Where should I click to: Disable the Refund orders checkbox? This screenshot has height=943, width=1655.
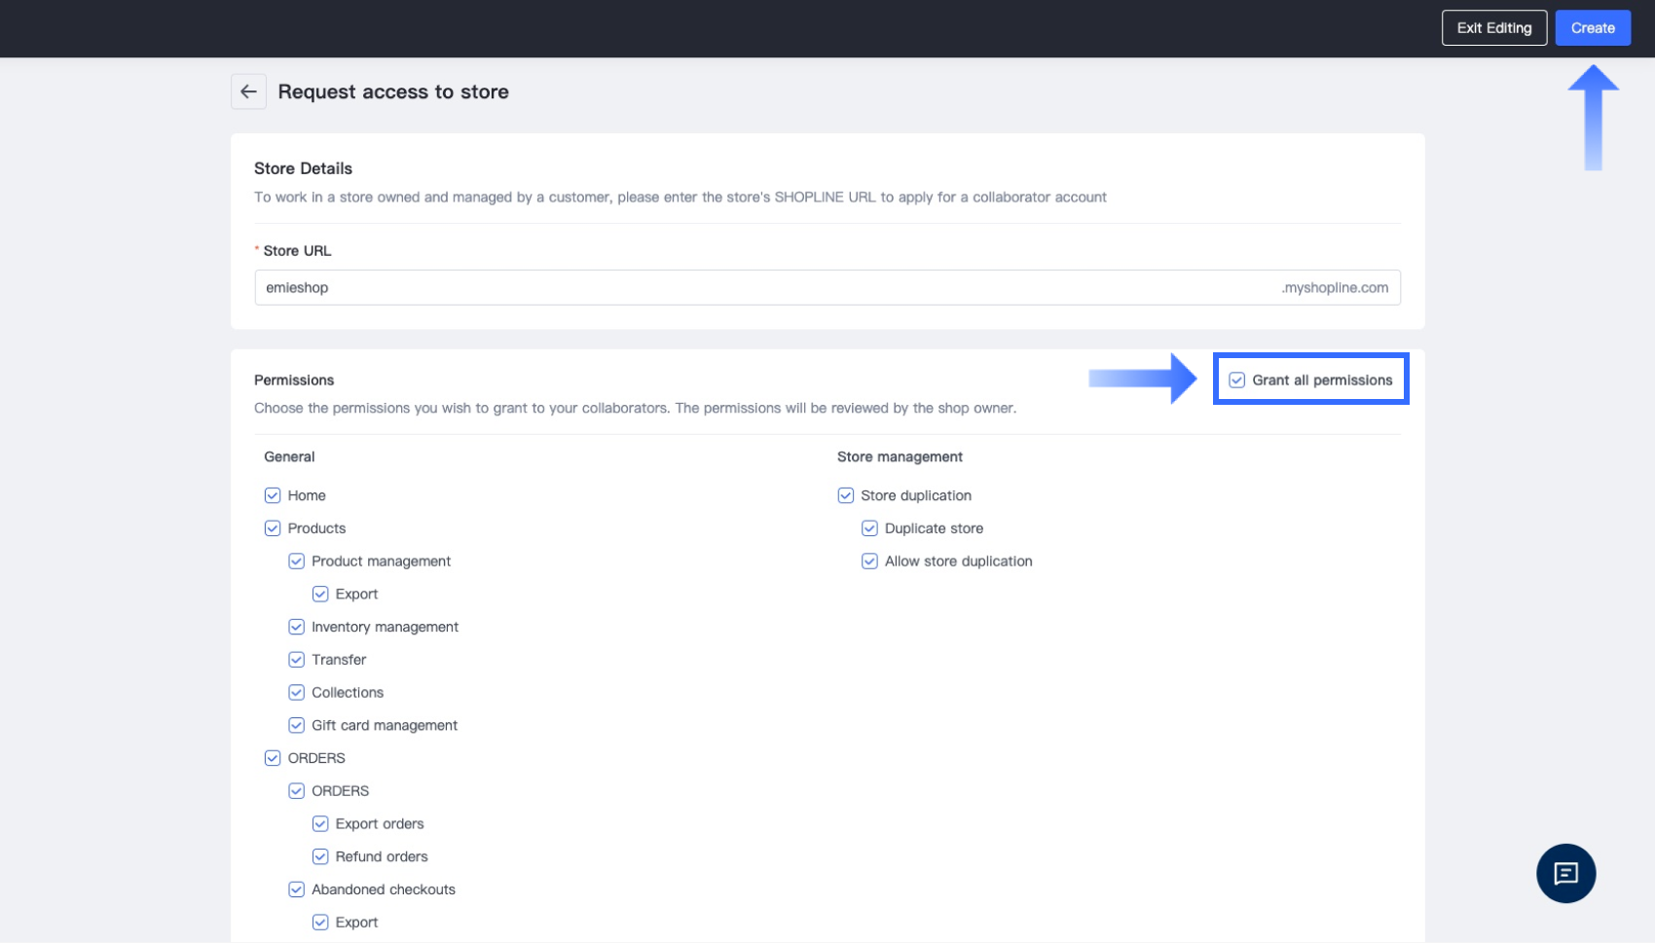point(320,857)
